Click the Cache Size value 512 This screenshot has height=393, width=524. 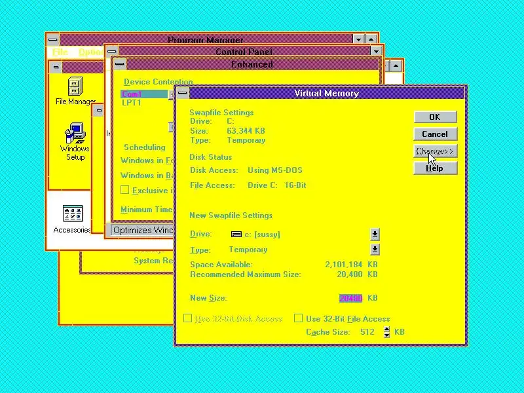tap(367, 331)
